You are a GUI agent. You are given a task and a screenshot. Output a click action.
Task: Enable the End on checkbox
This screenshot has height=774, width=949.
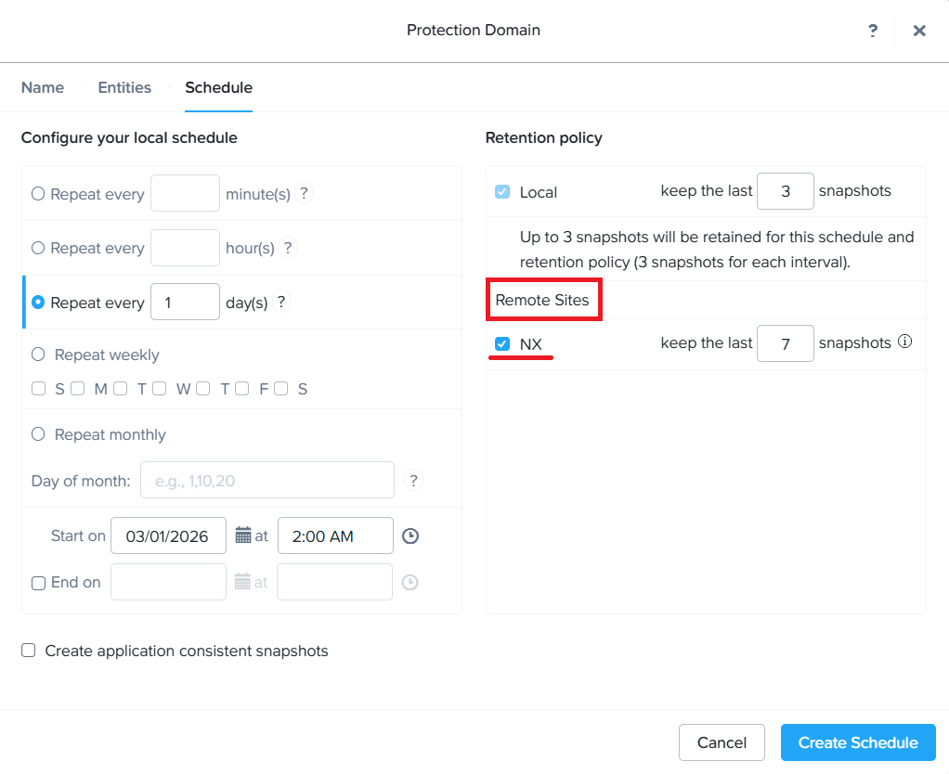(x=38, y=583)
